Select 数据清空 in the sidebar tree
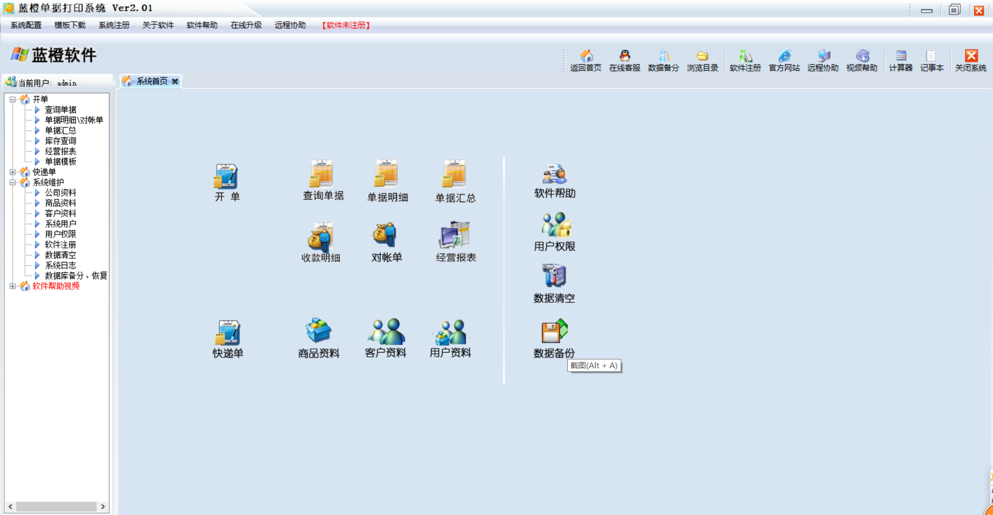The image size is (993, 515). click(x=61, y=255)
